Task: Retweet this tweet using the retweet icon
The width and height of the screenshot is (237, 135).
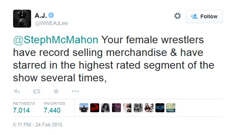Action: click(x=37, y=91)
